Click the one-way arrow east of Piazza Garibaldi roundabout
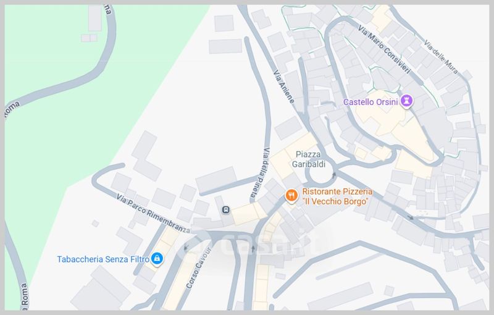 click(334, 175)
